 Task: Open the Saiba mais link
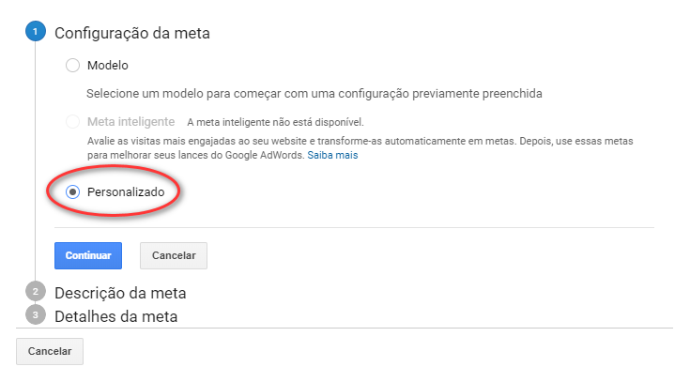tap(333, 155)
